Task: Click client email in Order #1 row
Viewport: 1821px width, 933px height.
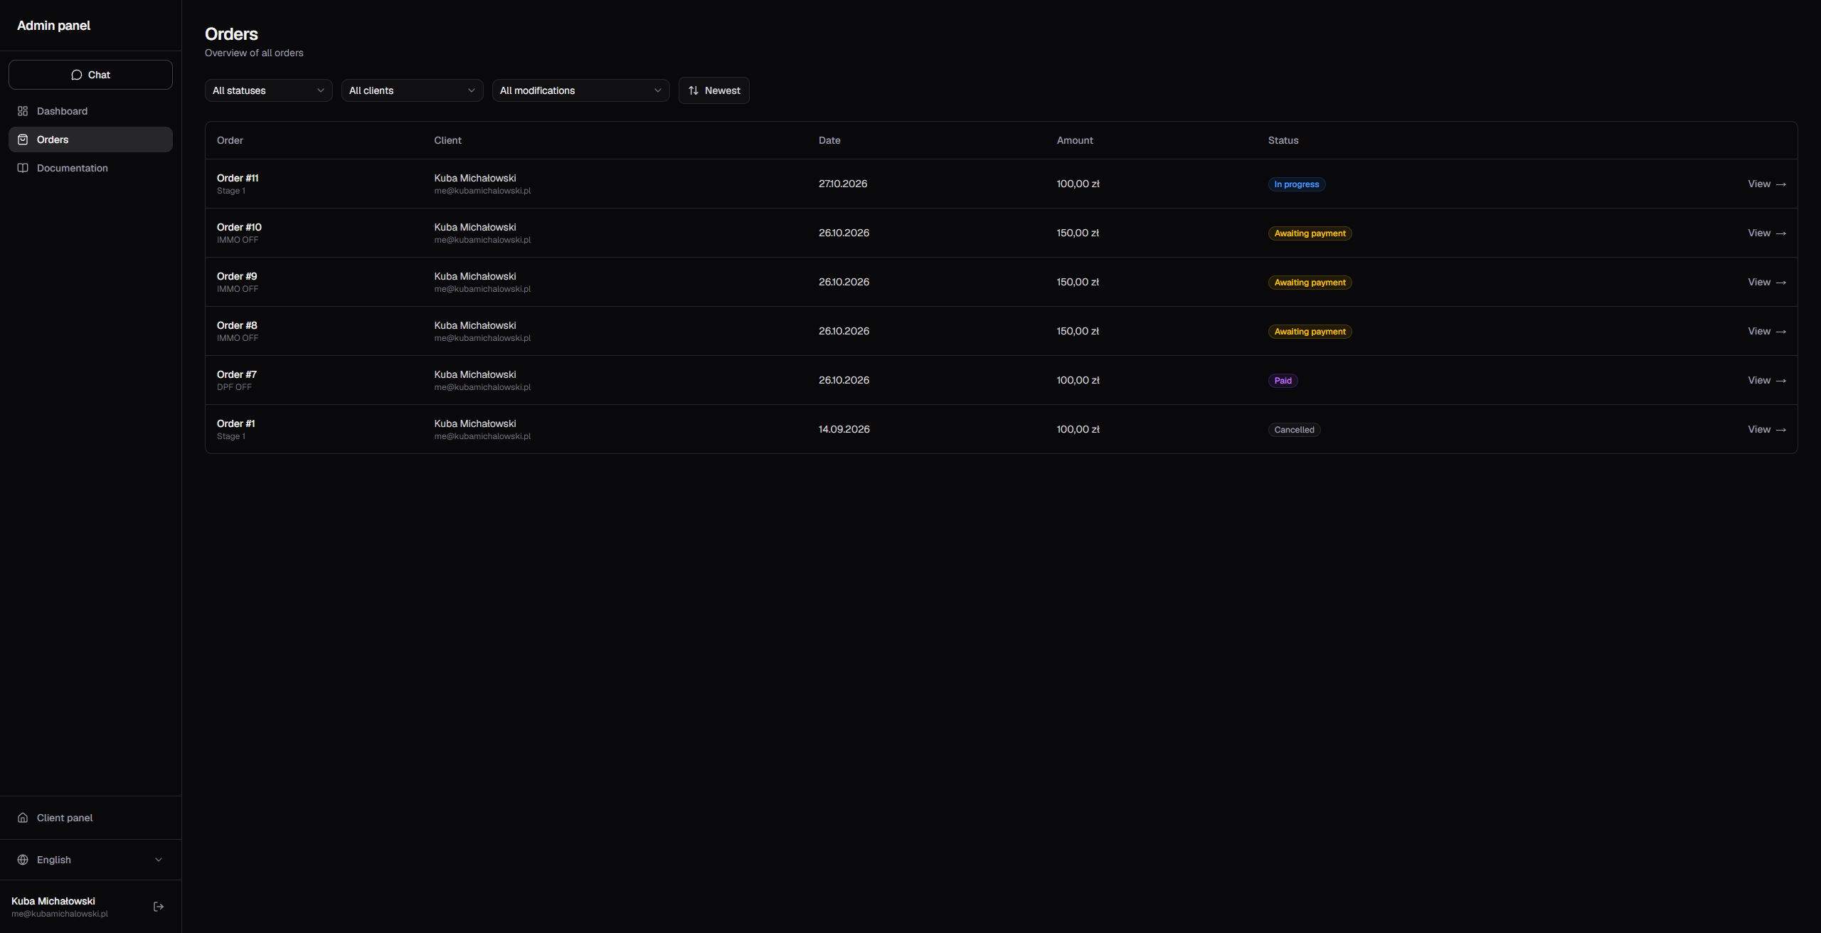Action: coord(483,436)
